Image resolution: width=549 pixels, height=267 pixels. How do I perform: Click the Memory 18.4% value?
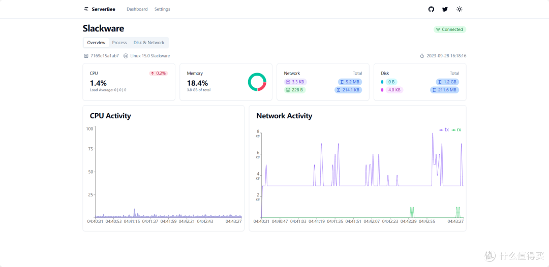(197, 83)
